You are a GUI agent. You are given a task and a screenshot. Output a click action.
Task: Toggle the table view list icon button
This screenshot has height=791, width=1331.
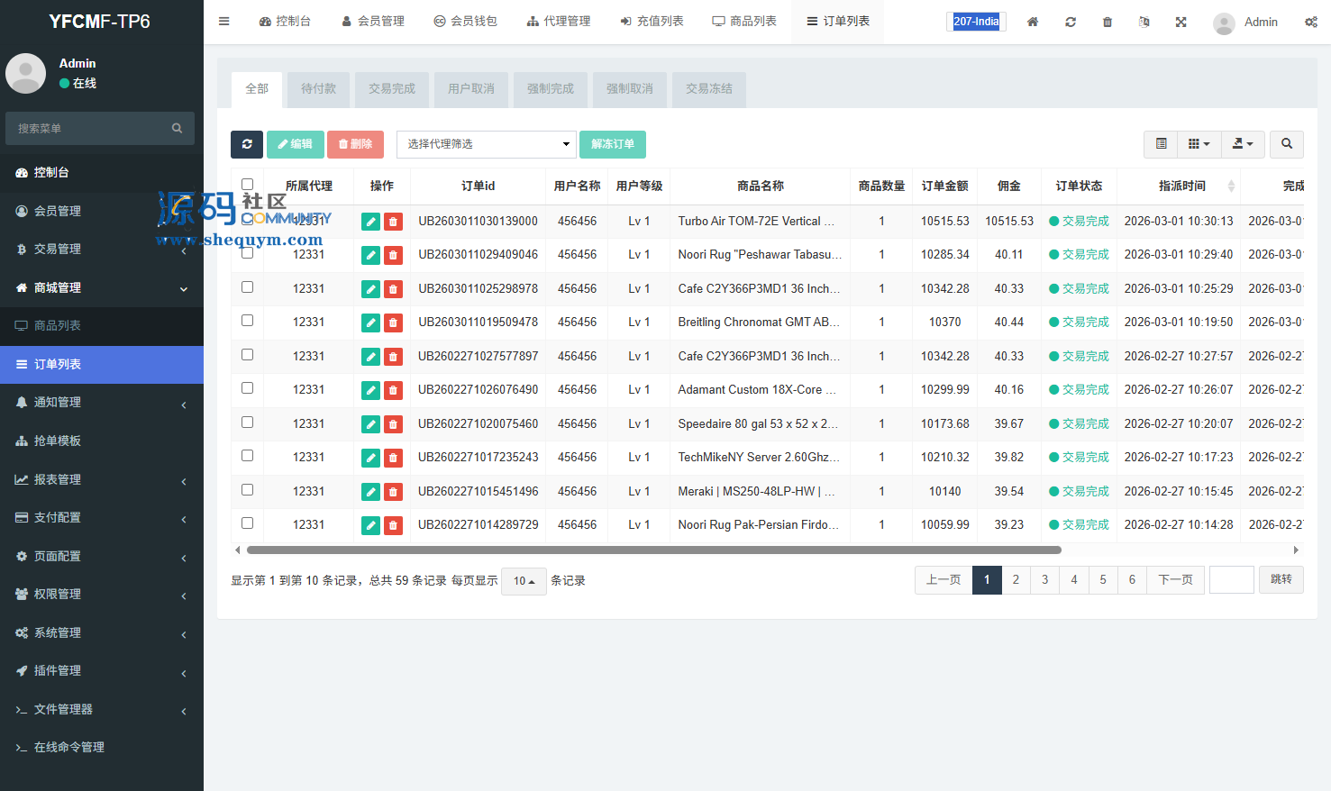pyautogui.click(x=1161, y=144)
